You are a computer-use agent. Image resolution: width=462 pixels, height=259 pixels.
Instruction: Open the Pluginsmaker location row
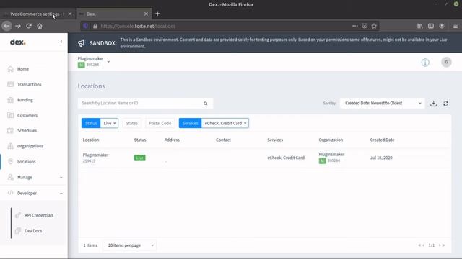tap(264, 158)
